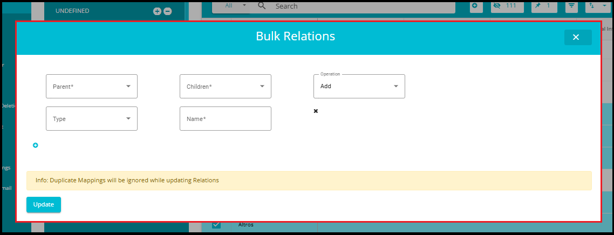Click the Update button
Screen dimensions: 614x235
pos(44,204)
